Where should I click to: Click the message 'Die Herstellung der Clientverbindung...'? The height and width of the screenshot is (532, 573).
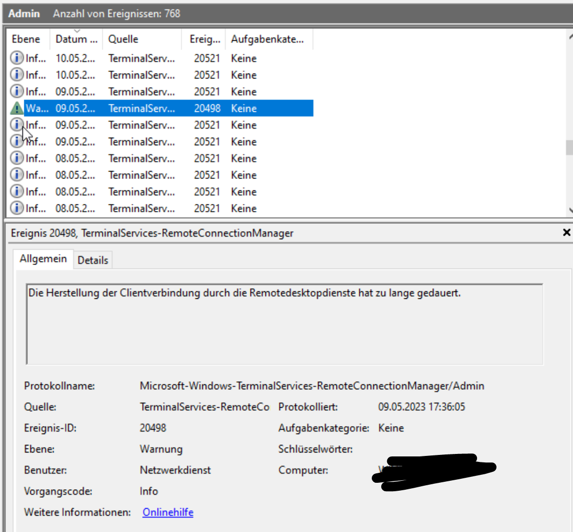[x=245, y=293]
